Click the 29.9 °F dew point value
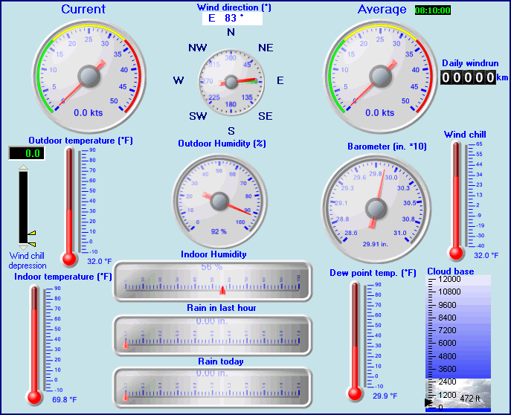 coord(385,396)
